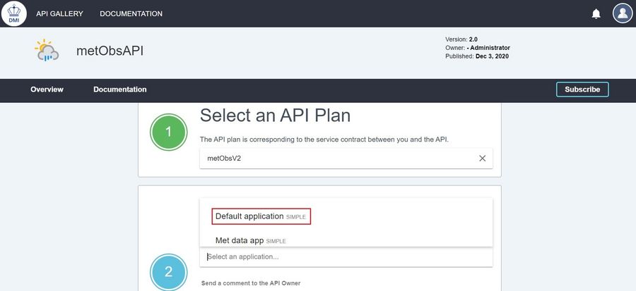Click the metObsAPI weather cloud icon
Screen dimensions: 636x291
coord(47,51)
